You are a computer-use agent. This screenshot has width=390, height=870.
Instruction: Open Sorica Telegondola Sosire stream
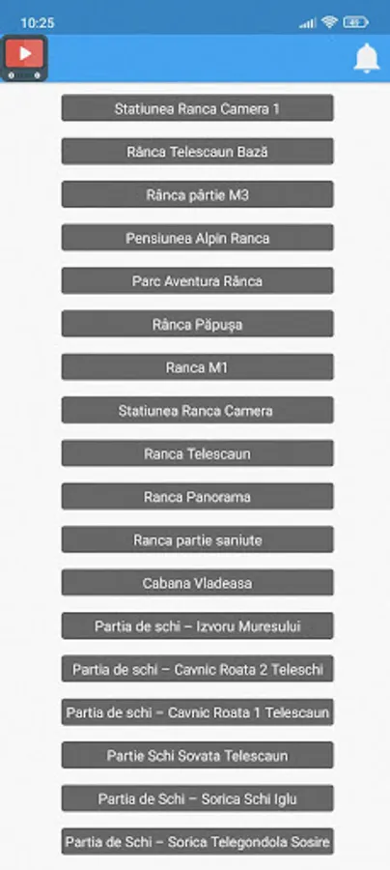tap(197, 842)
